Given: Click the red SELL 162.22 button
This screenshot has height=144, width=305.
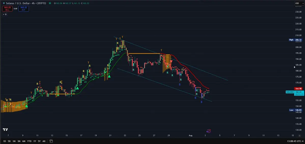Looking at the screenshot, I should [x=7, y=9].
